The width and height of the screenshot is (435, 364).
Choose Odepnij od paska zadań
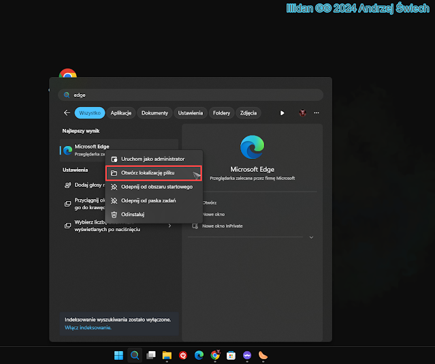154,200
